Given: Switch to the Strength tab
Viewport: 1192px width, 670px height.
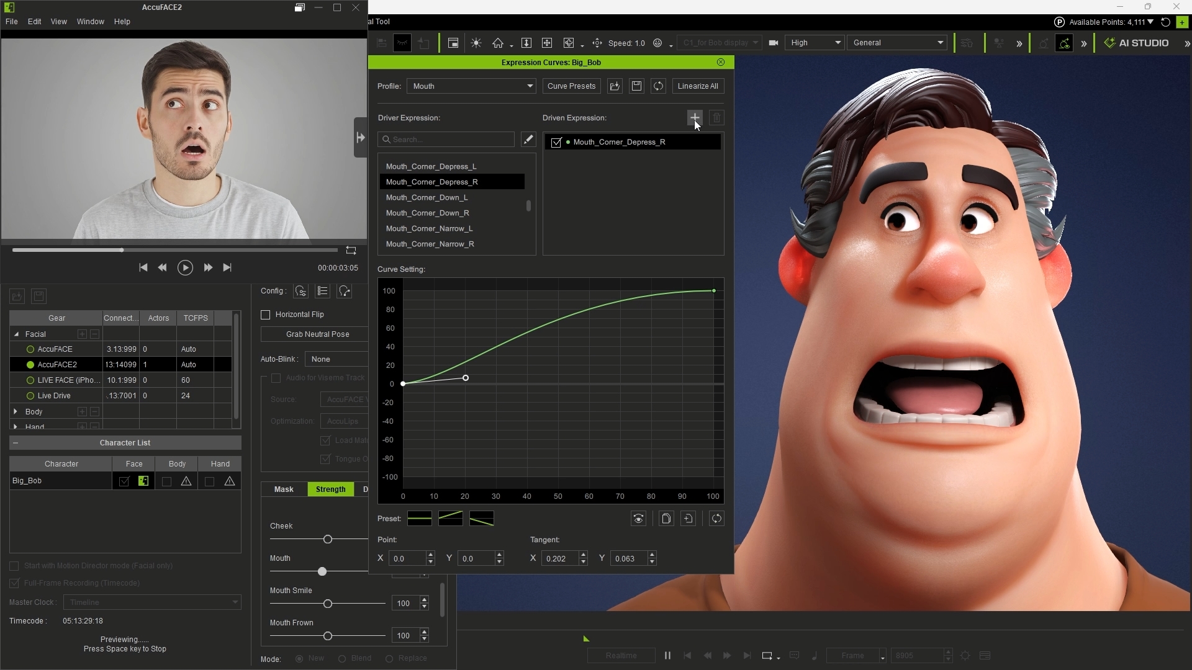Looking at the screenshot, I should pyautogui.click(x=330, y=489).
